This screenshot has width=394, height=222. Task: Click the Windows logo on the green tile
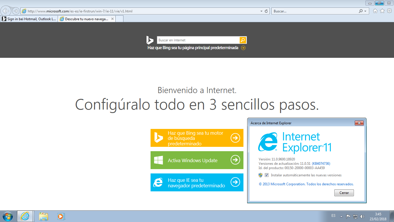(x=158, y=160)
